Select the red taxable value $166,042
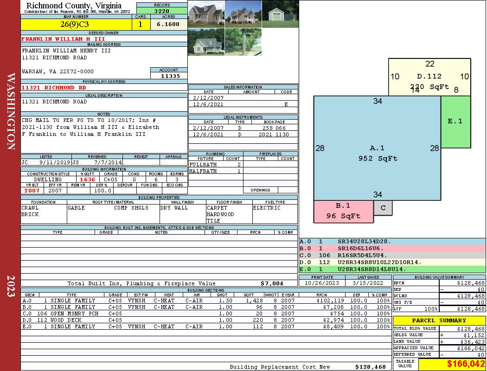Viewport: 487px width, 371px height. (x=466, y=364)
